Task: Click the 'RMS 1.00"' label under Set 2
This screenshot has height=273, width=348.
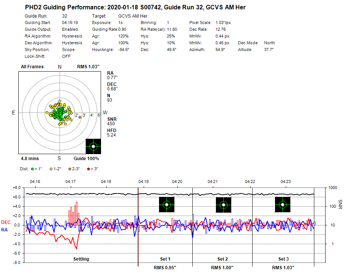Action: [222, 268]
